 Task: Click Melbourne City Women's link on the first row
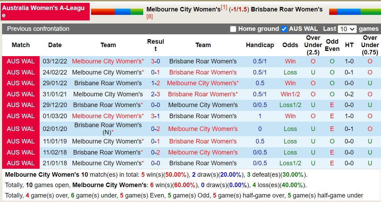(108, 61)
